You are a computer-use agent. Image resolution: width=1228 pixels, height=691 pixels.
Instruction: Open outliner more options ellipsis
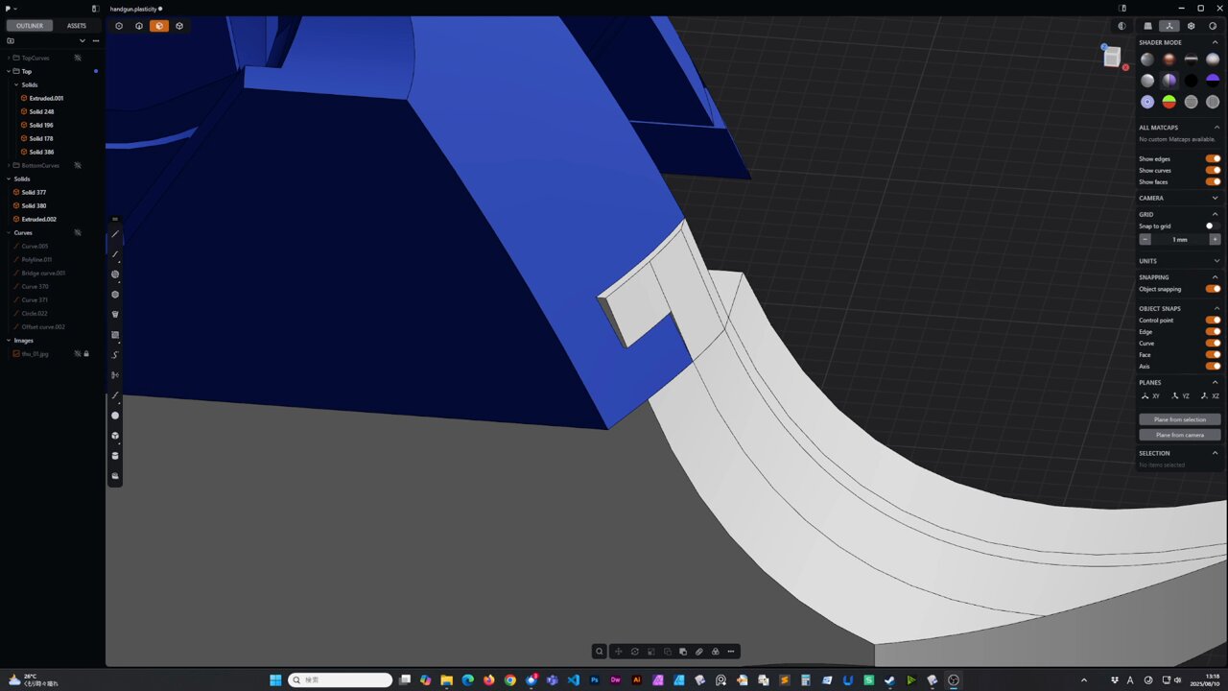click(x=96, y=40)
